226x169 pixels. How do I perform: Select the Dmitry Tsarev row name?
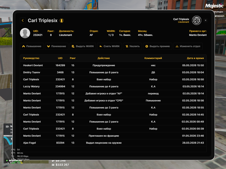32,73
